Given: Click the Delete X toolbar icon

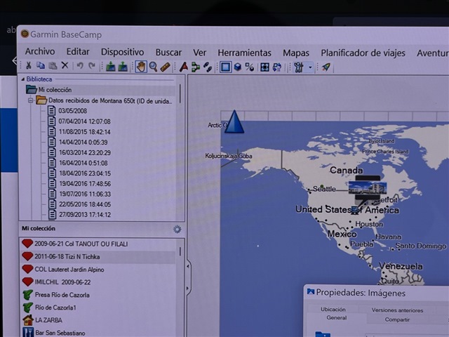Looking at the screenshot, I should click(x=65, y=65).
